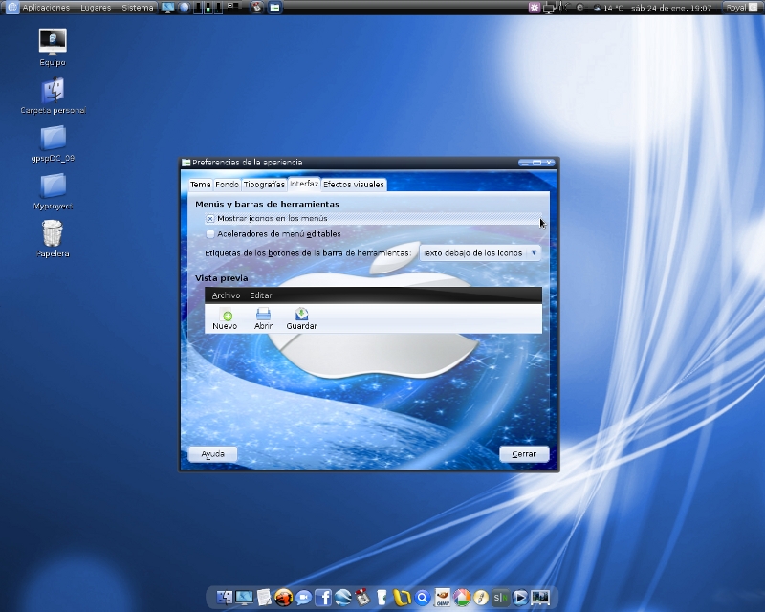This screenshot has width=765, height=612.
Task: Open the video chat bubble icon
Action: (x=303, y=598)
